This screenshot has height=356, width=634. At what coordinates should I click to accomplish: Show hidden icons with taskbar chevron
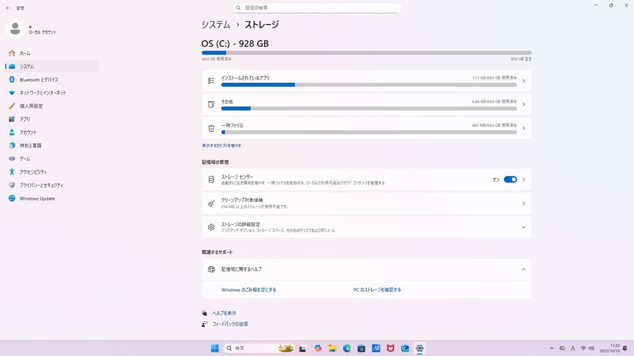[552, 348]
